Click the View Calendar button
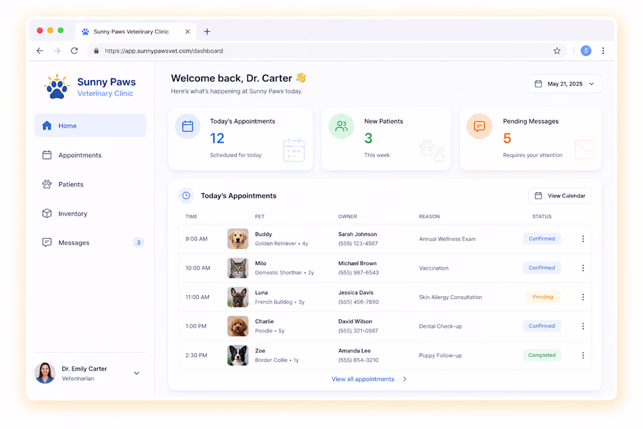This screenshot has height=429, width=643. click(560, 196)
